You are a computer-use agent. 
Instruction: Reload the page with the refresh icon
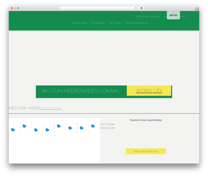[135, 8]
